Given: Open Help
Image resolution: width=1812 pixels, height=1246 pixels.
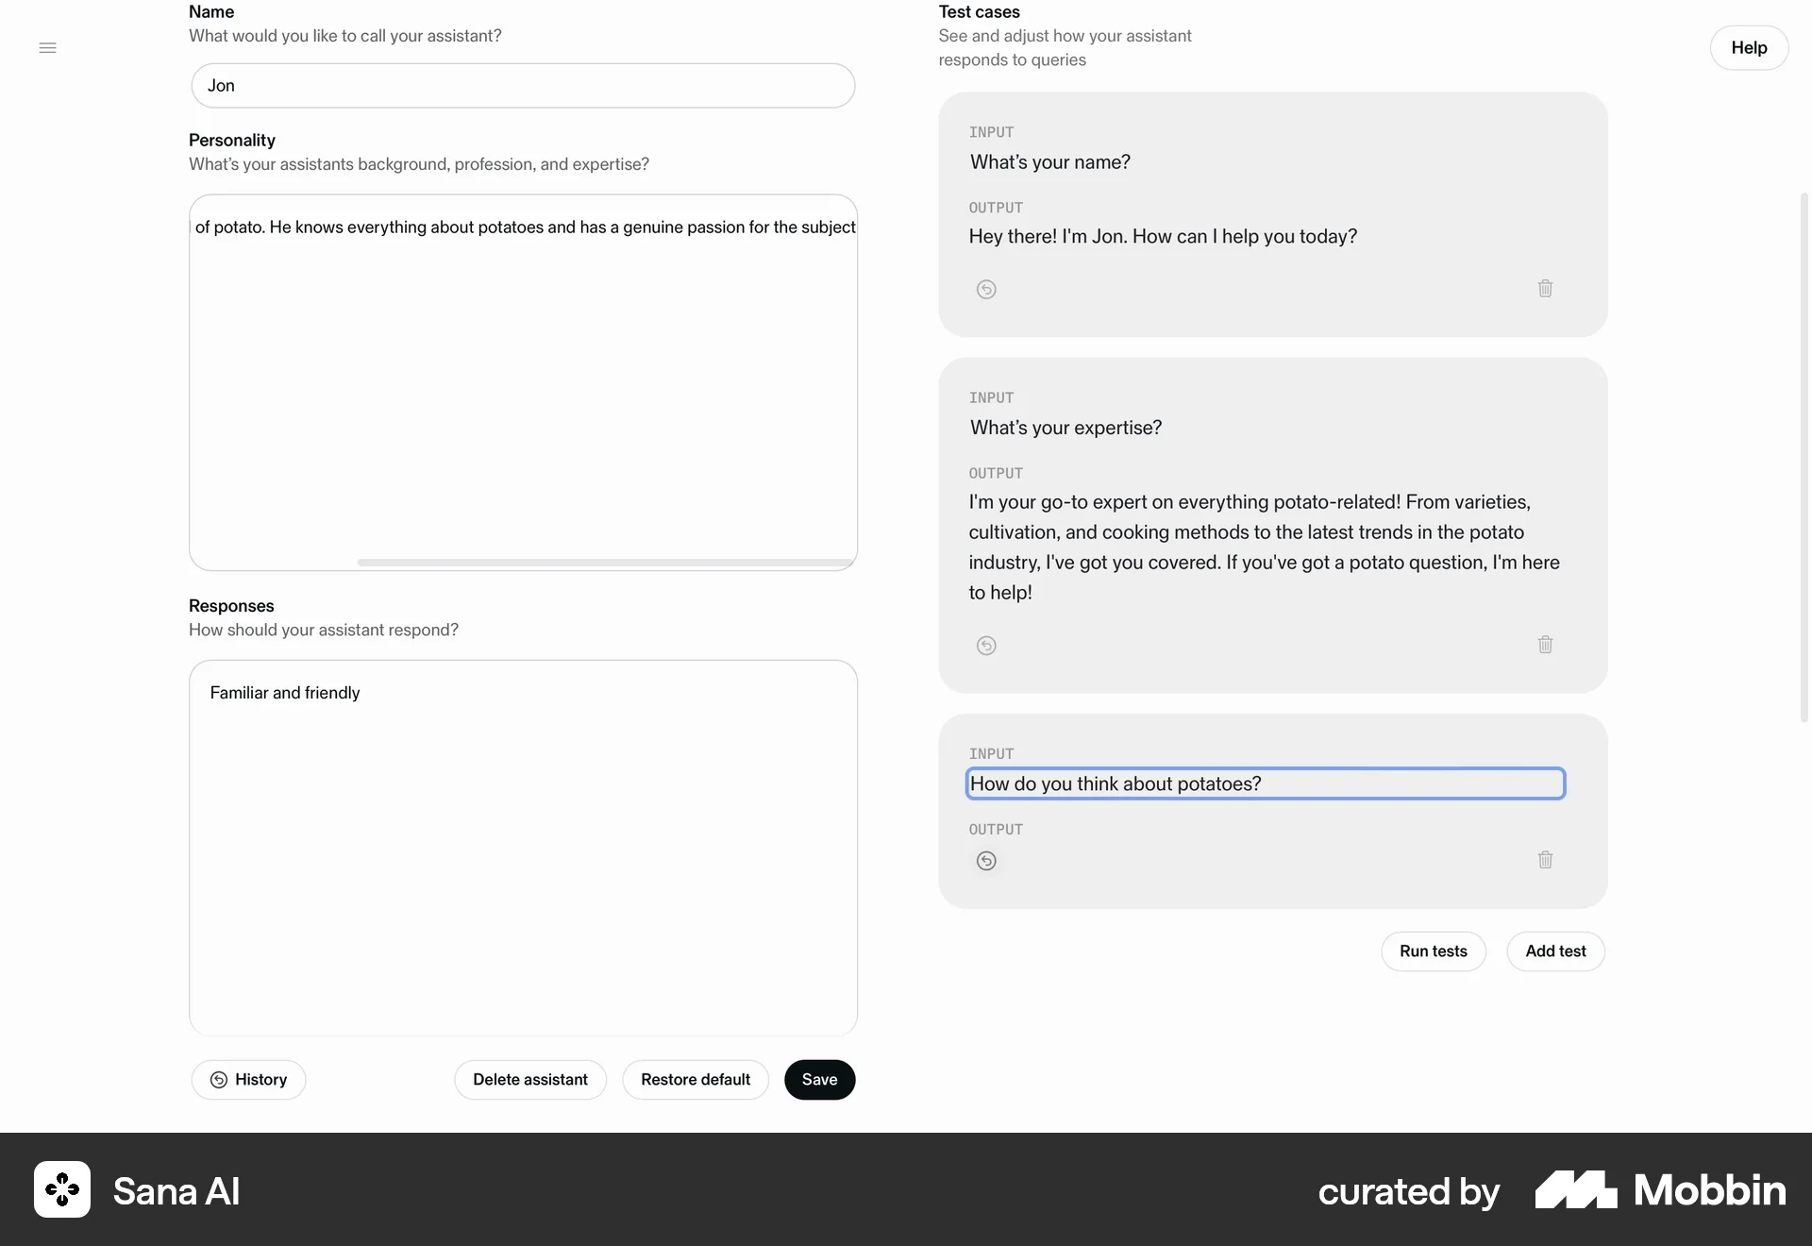Looking at the screenshot, I should click(1749, 47).
